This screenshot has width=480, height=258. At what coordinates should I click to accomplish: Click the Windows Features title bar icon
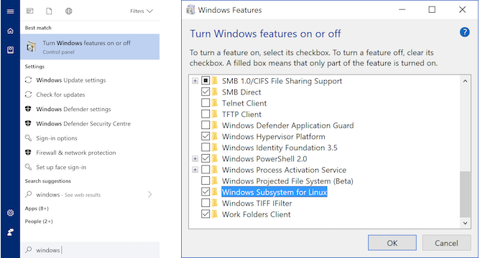pos(190,10)
